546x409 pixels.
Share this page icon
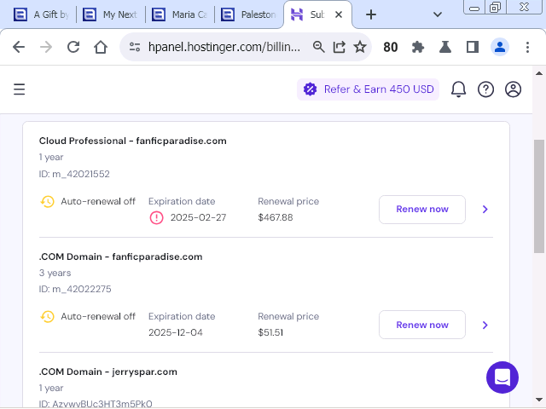[340, 47]
